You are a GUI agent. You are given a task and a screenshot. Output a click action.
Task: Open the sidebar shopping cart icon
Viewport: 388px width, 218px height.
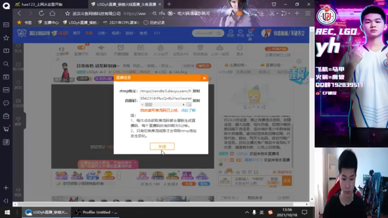[6, 129]
